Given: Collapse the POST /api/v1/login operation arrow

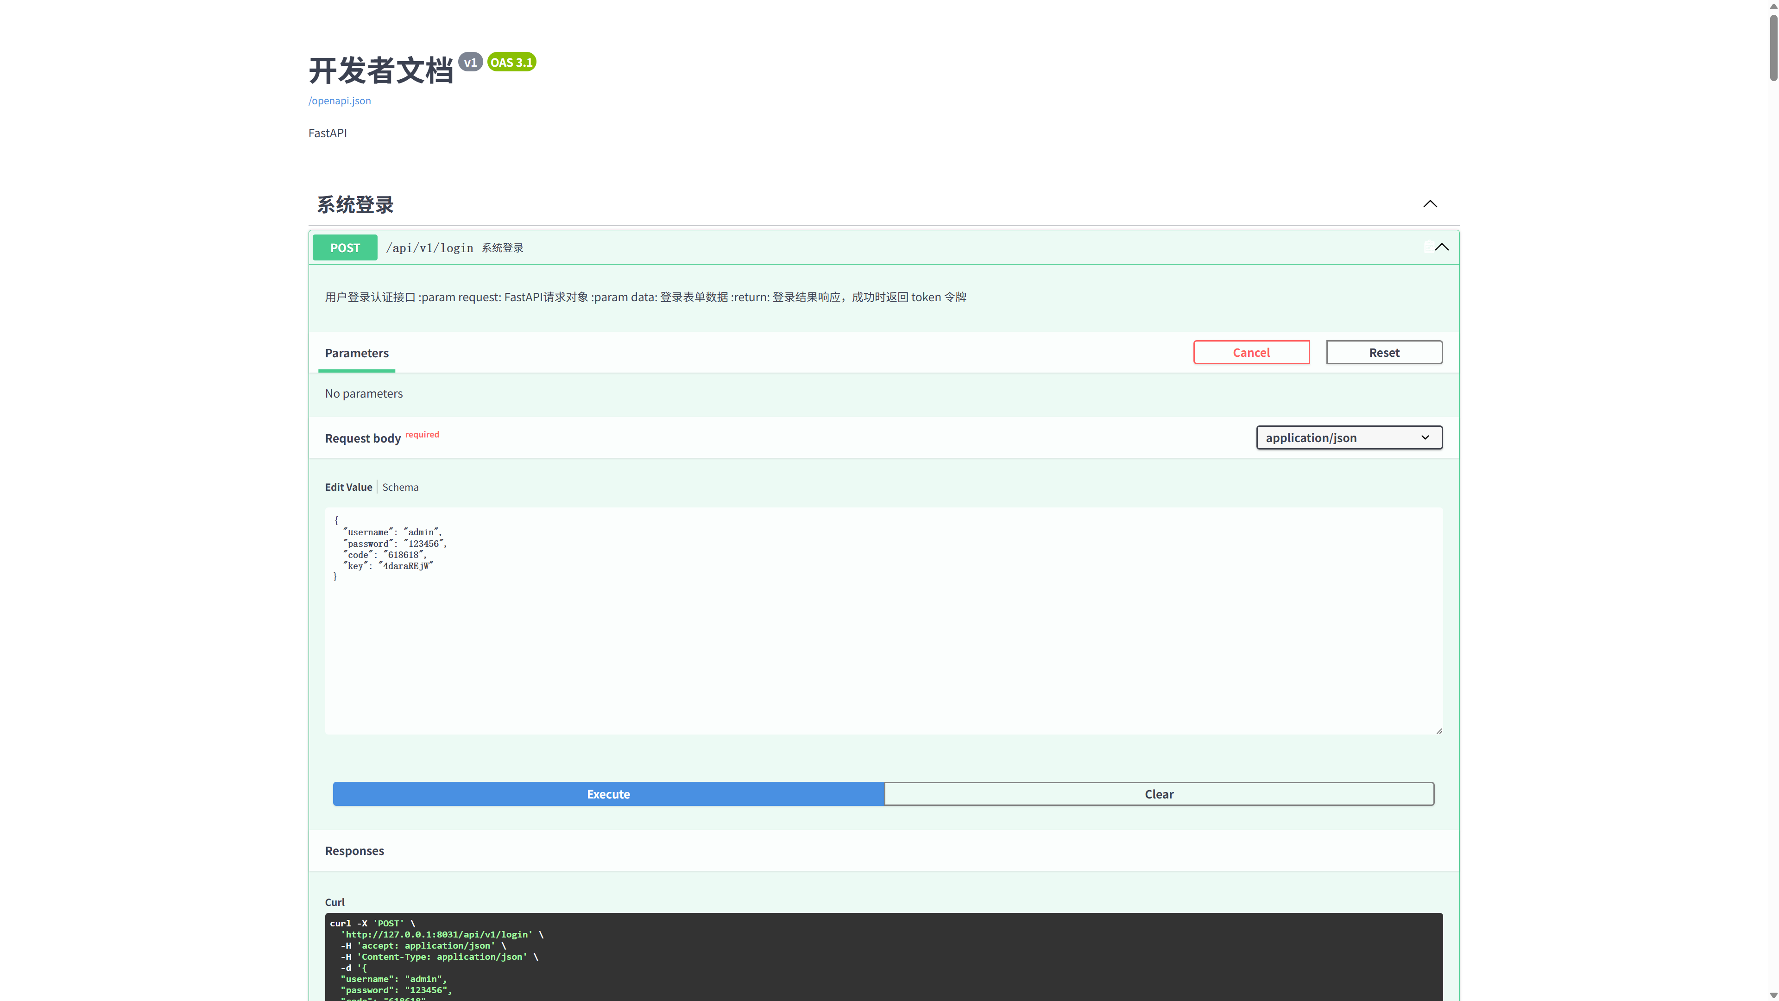Looking at the screenshot, I should pyautogui.click(x=1442, y=247).
